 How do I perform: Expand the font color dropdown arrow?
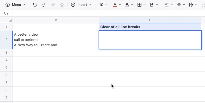pyautogui.click(x=120, y=5)
